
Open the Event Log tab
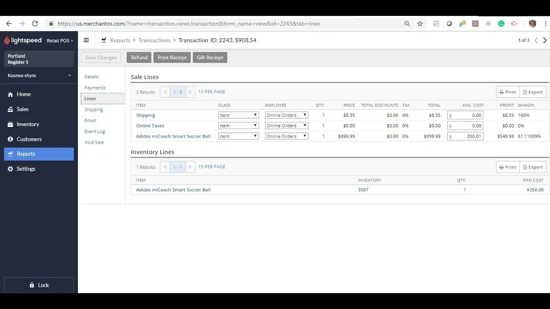pyautogui.click(x=95, y=131)
